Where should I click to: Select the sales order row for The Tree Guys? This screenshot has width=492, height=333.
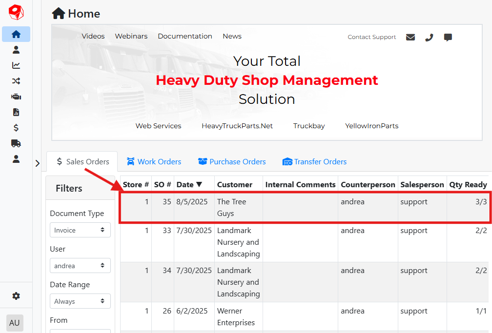coord(304,208)
